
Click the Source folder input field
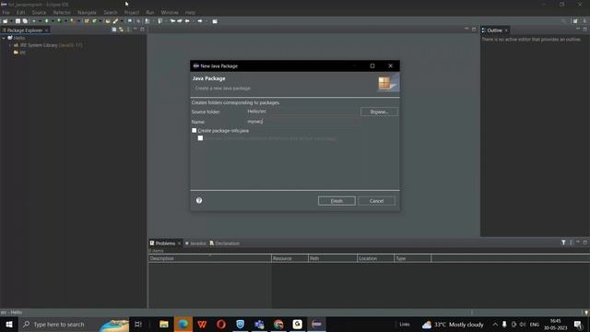(x=302, y=112)
